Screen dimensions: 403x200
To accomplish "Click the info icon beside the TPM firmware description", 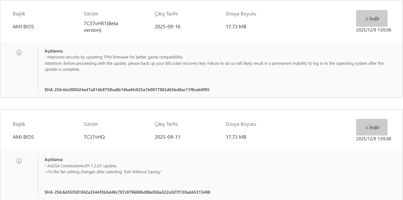I will tap(19, 53).
